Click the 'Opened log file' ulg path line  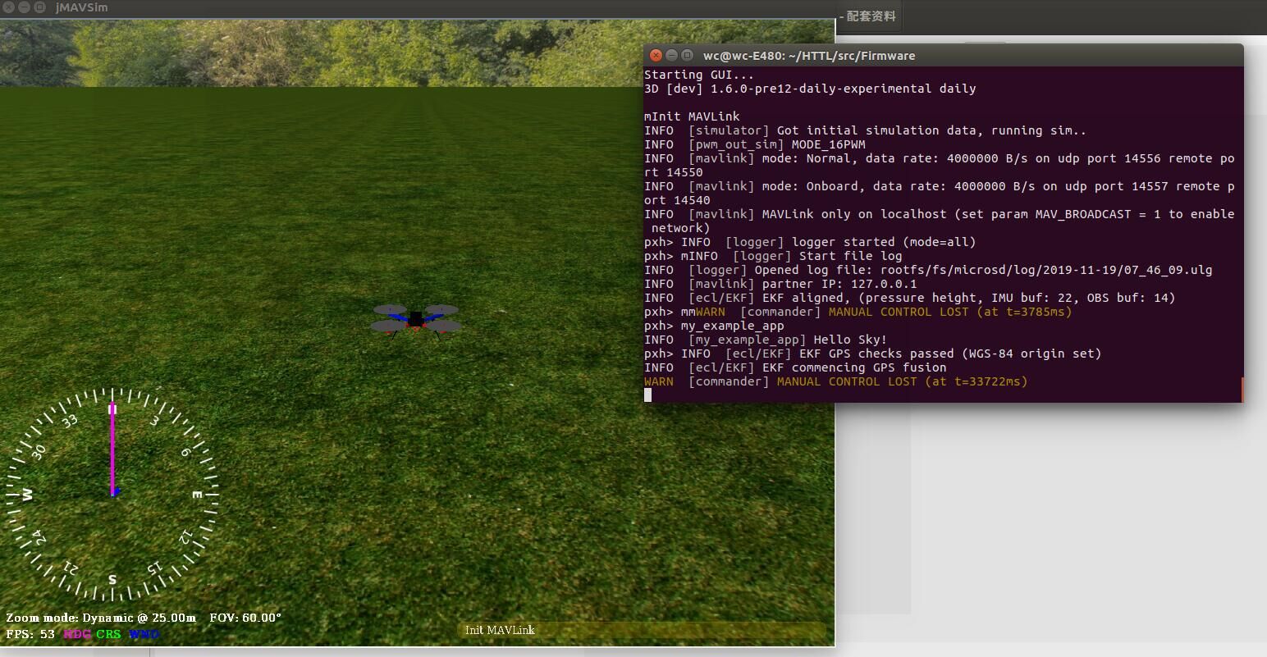tap(928, 270)
